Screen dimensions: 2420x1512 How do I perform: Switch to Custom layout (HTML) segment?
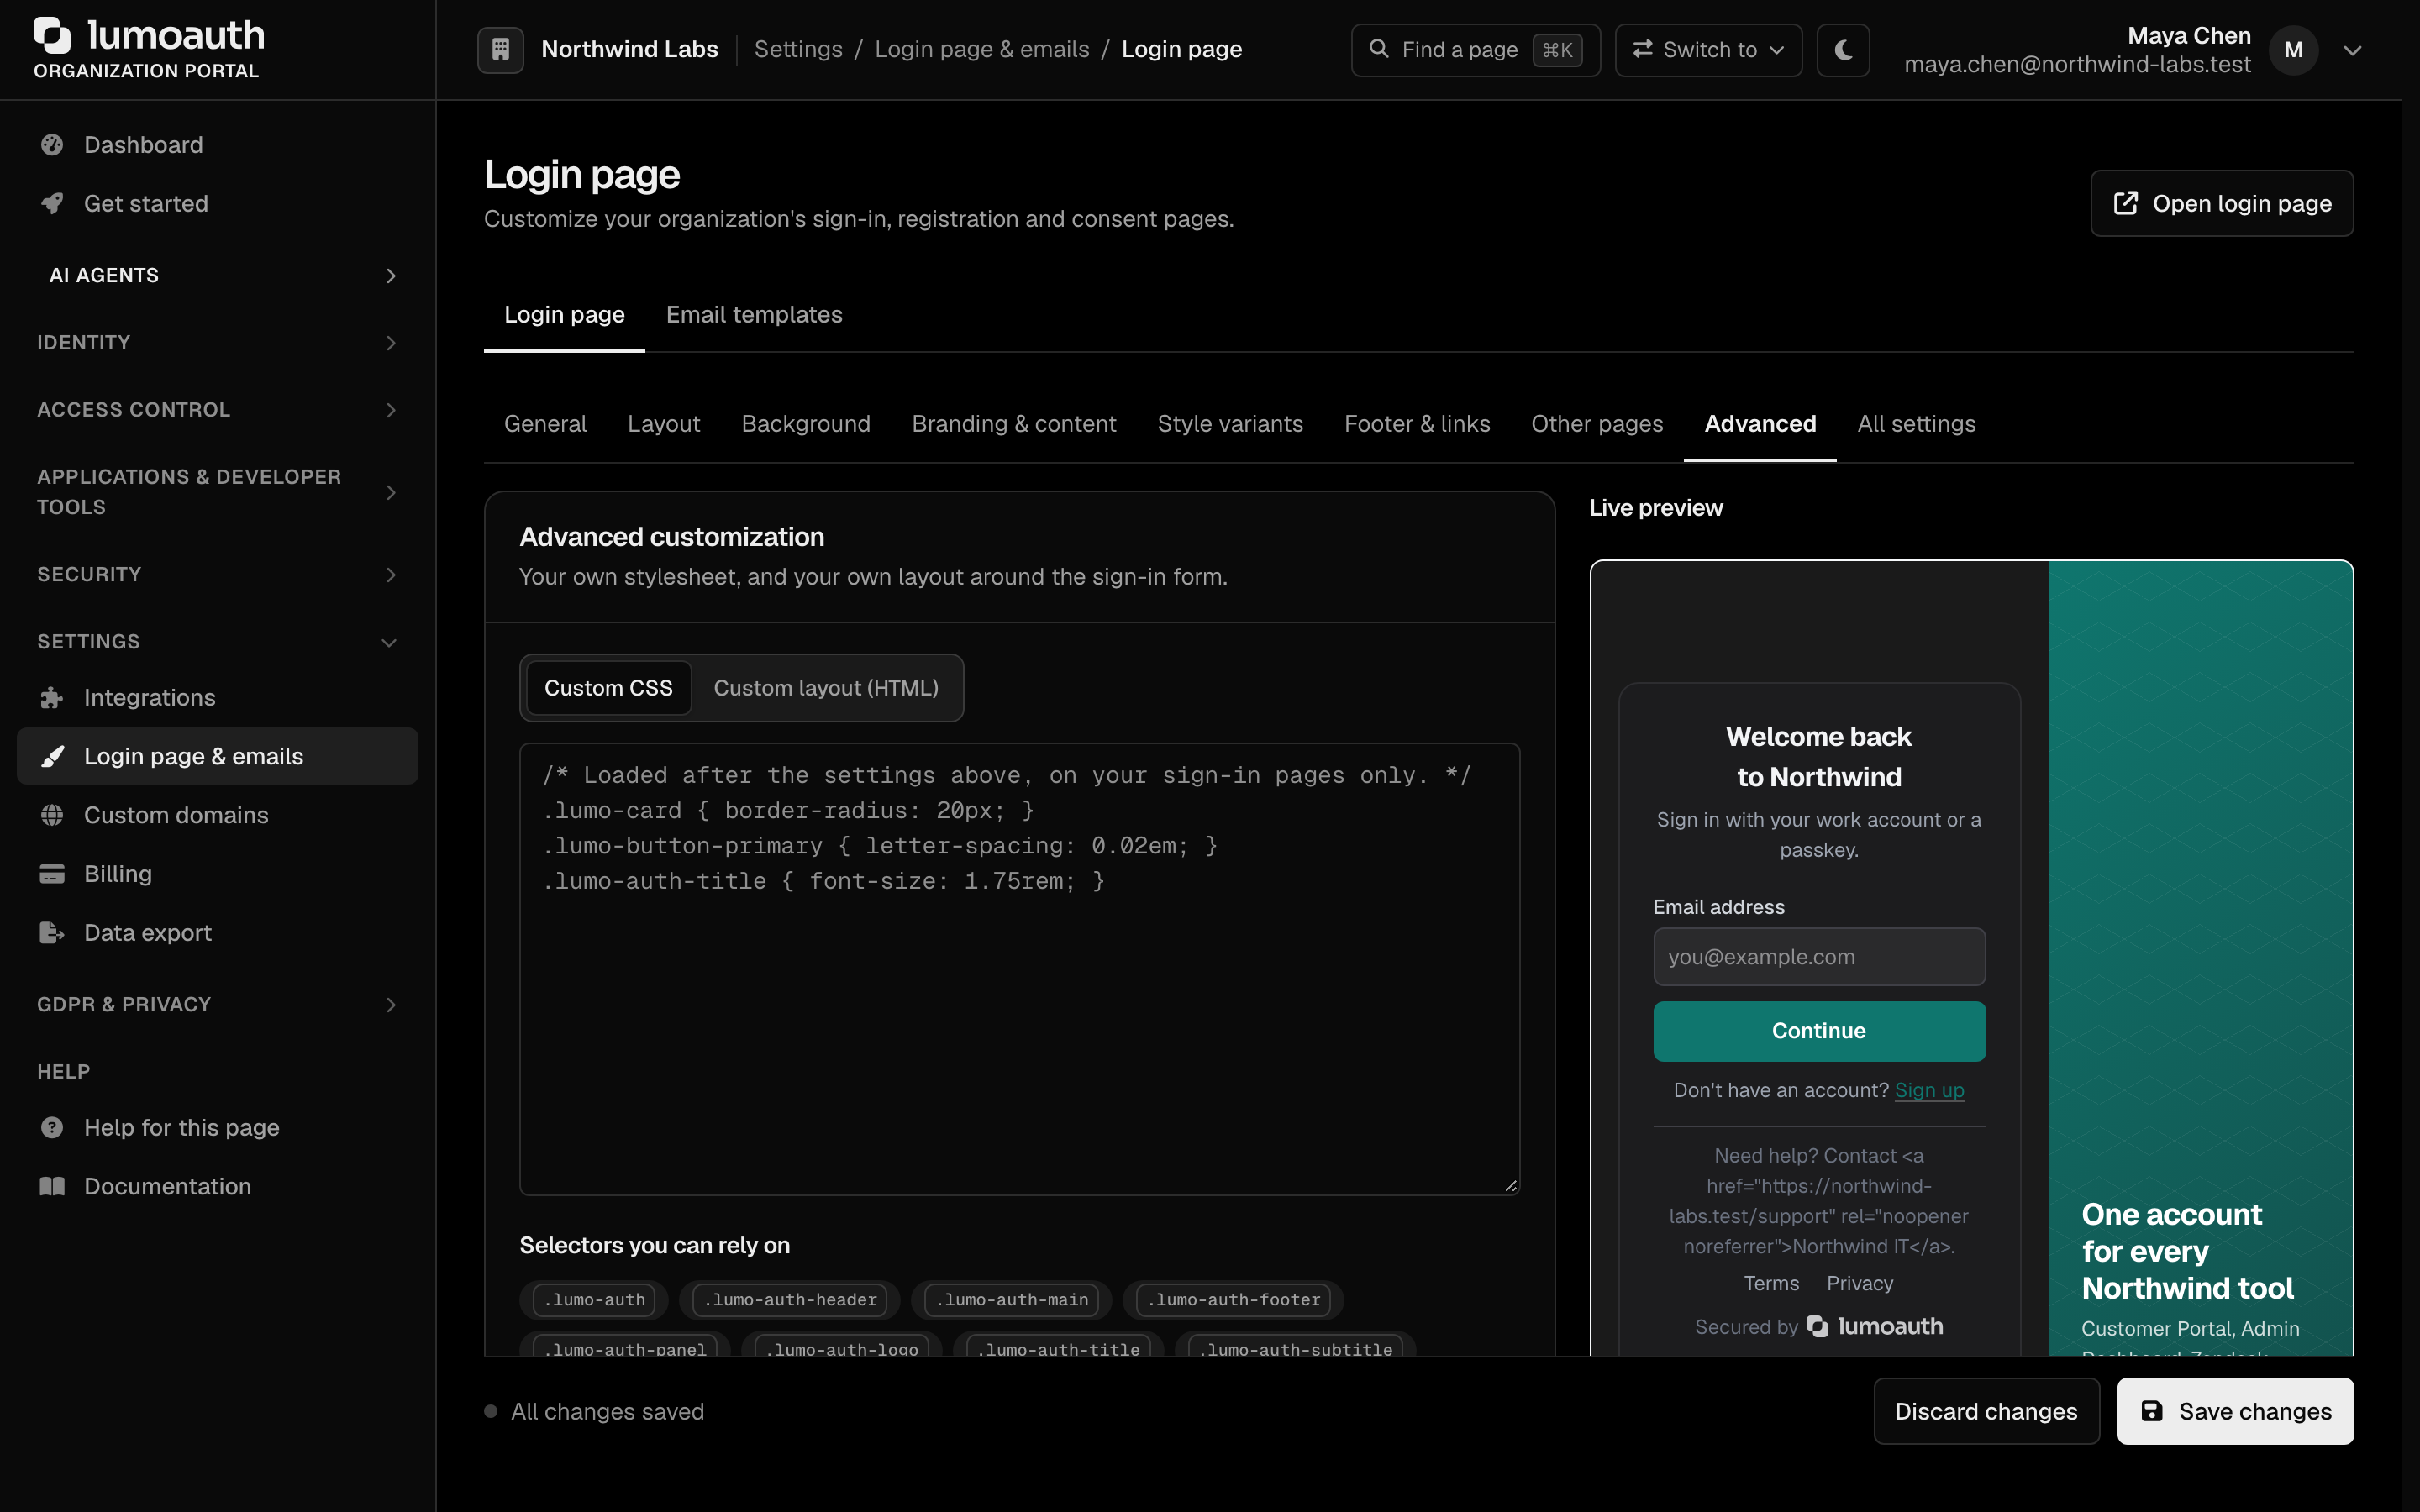[826, 688]
